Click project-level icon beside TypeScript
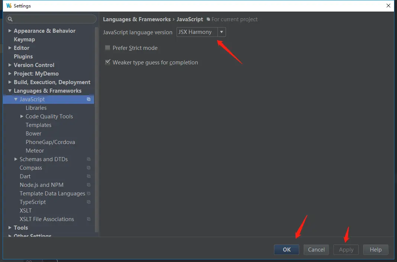397x262 pixels. tap(88, 202)
